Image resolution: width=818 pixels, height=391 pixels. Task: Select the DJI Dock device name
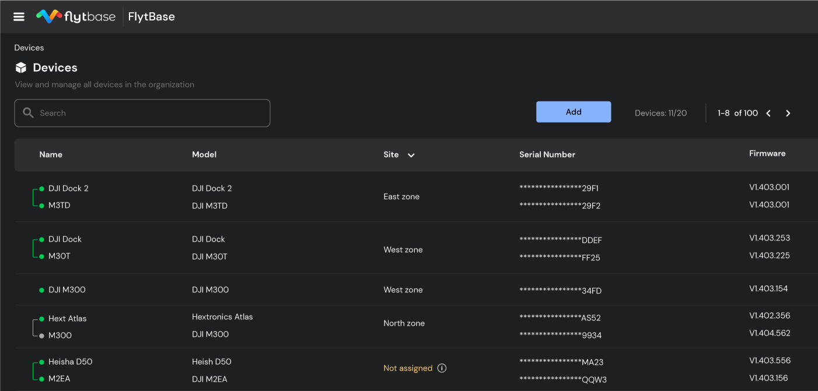click(x=65, y=239)
